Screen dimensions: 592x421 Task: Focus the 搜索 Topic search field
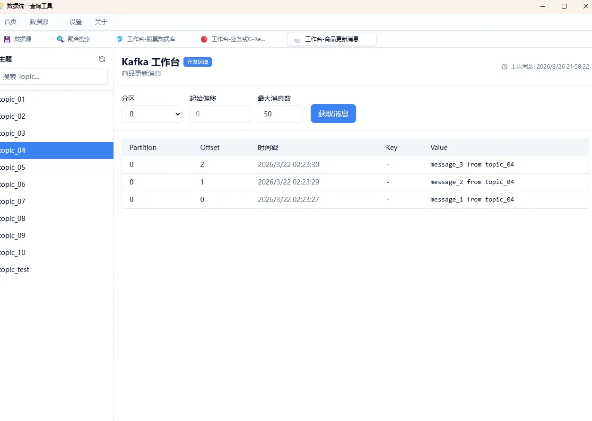click(54, 77)
